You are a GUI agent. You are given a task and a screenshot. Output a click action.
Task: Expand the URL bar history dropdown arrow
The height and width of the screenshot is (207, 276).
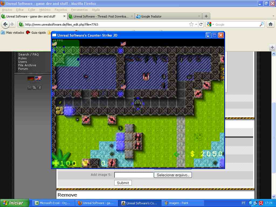click(196, 25)
